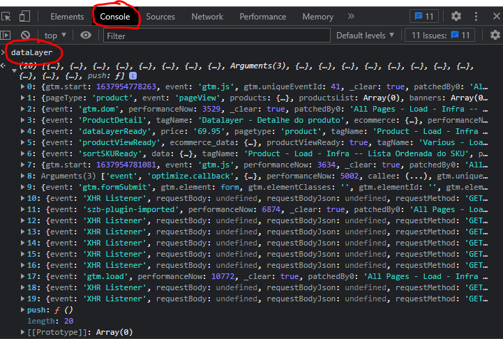
Task: Toggle the device toolbar icon
Action: coord(24,16)
